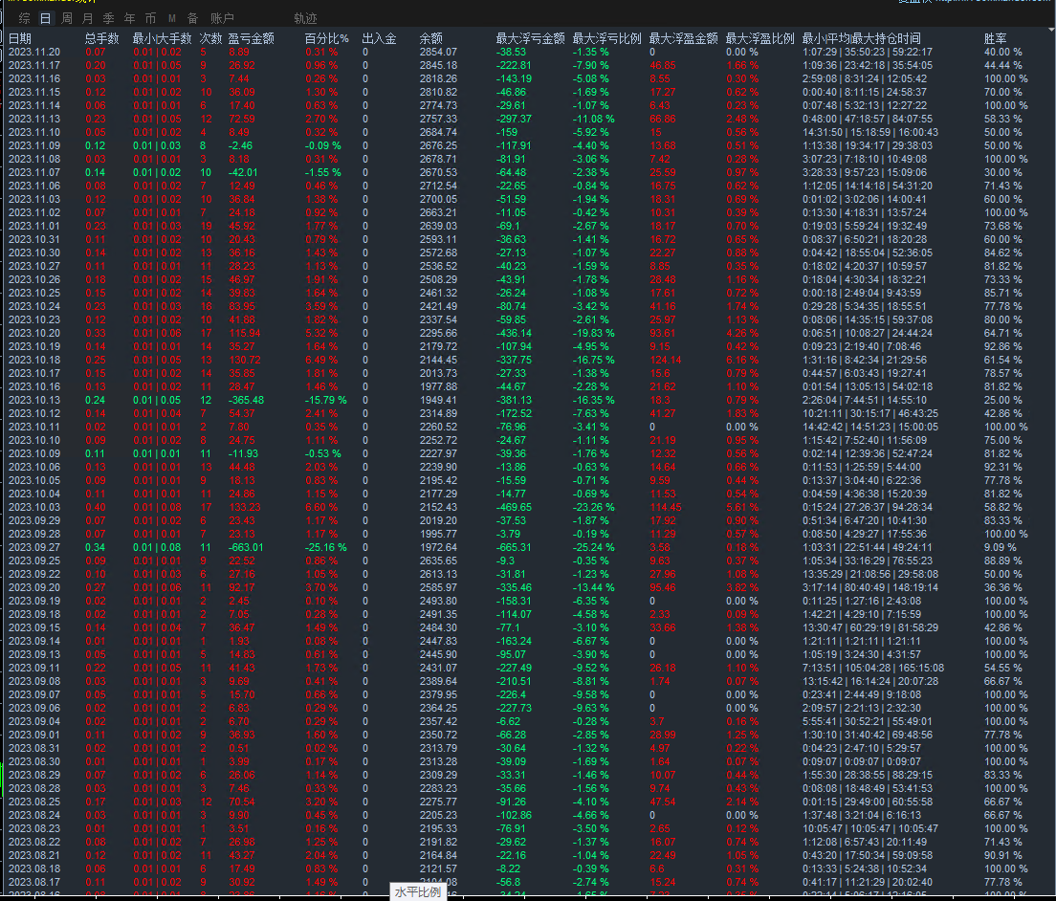1056x901 pixels.
Task: Click the win rate 36.36 %
Action: pyautogui.click(x=1002, y=587)
